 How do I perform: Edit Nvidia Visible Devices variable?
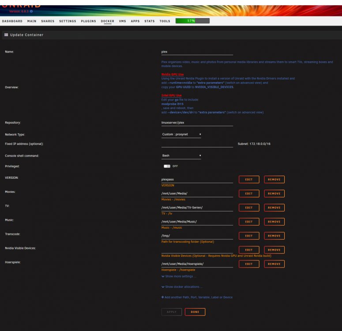point(249,250)
